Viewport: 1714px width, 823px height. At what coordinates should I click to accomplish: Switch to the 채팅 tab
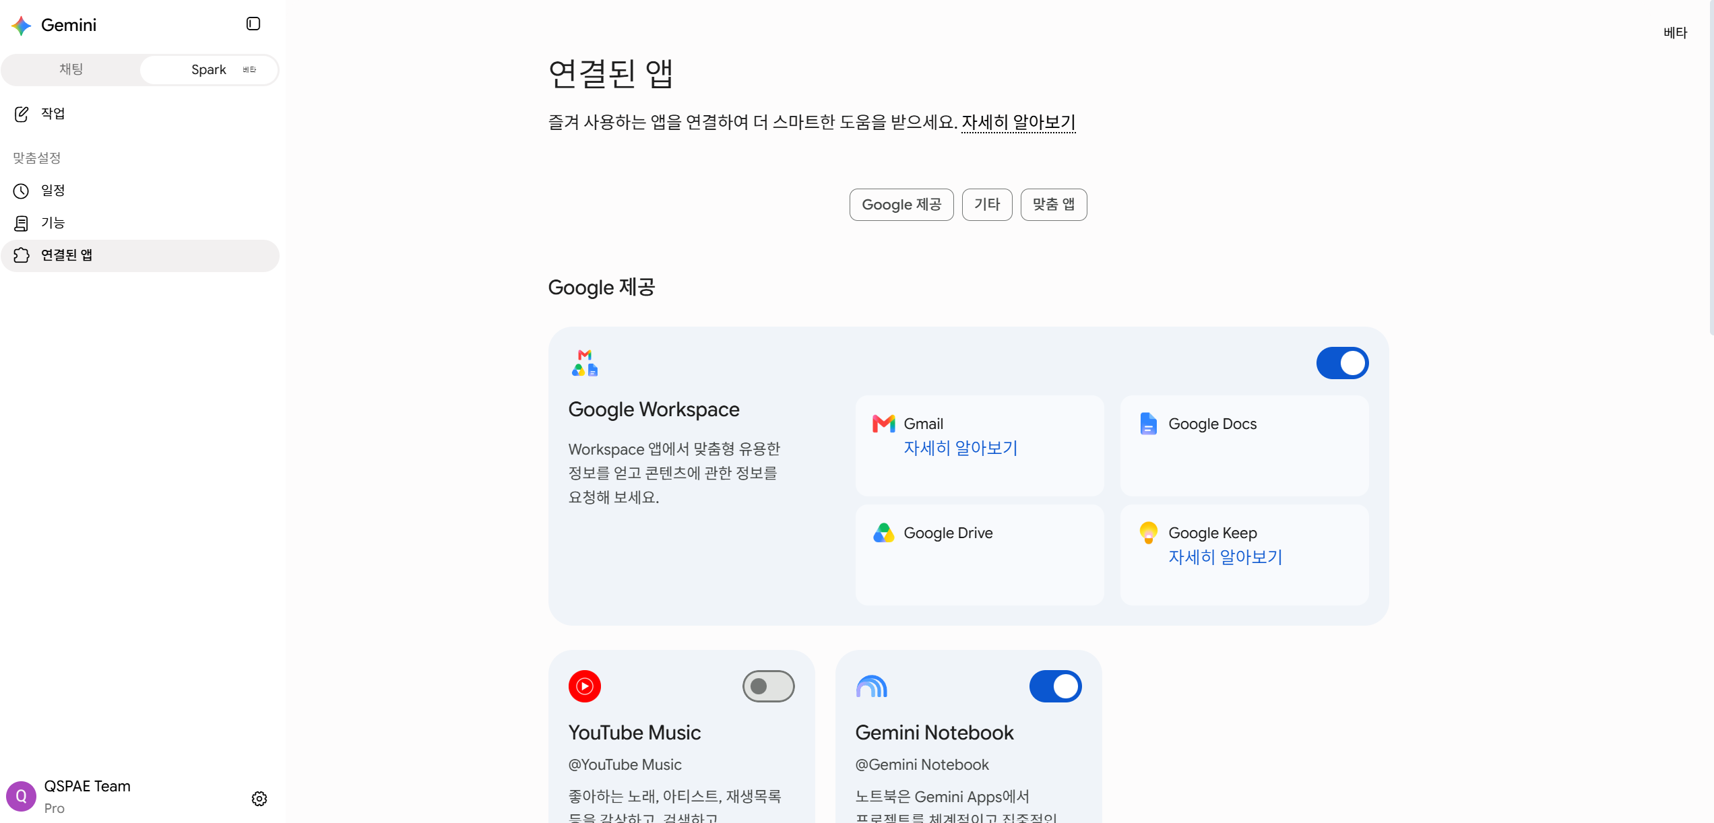(x=71, y=69)
